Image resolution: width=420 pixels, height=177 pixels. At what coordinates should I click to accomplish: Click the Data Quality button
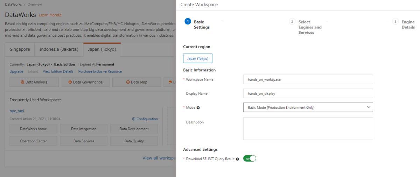point(134,141)
